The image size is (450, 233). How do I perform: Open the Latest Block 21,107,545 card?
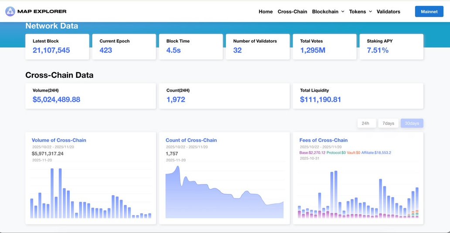(57, 47)
